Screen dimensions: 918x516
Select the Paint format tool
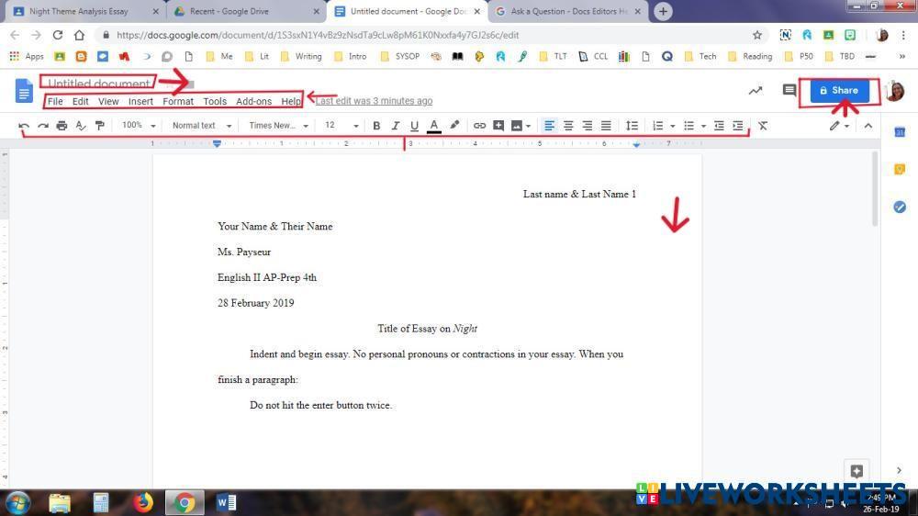(x=100, y=126)
